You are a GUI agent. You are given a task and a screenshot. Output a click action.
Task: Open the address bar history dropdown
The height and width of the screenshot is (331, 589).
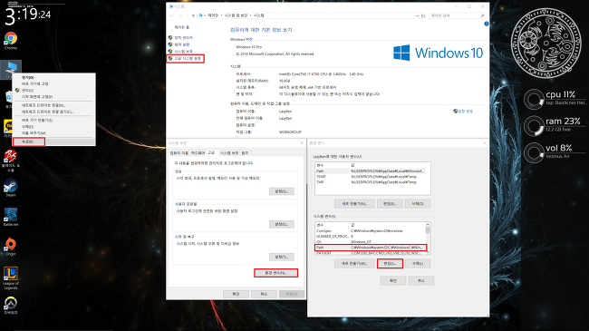(x=417, y=15)
